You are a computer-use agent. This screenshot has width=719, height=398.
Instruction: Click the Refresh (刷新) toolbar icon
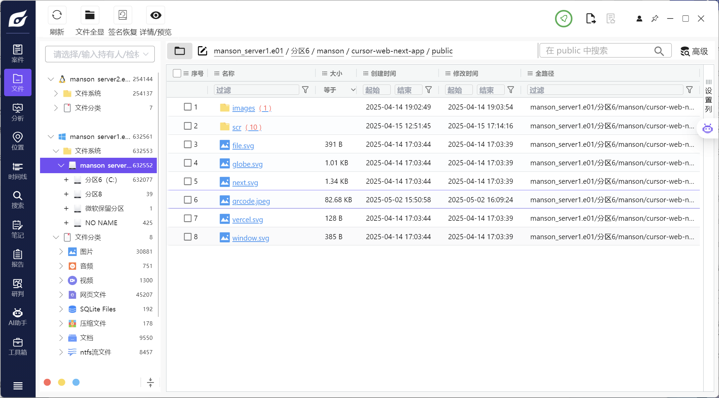tap(57, 15)
